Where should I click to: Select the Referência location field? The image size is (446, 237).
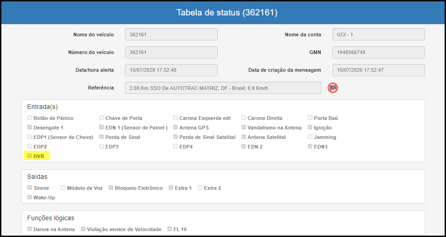pyautogui.click(x=223, y=88)
